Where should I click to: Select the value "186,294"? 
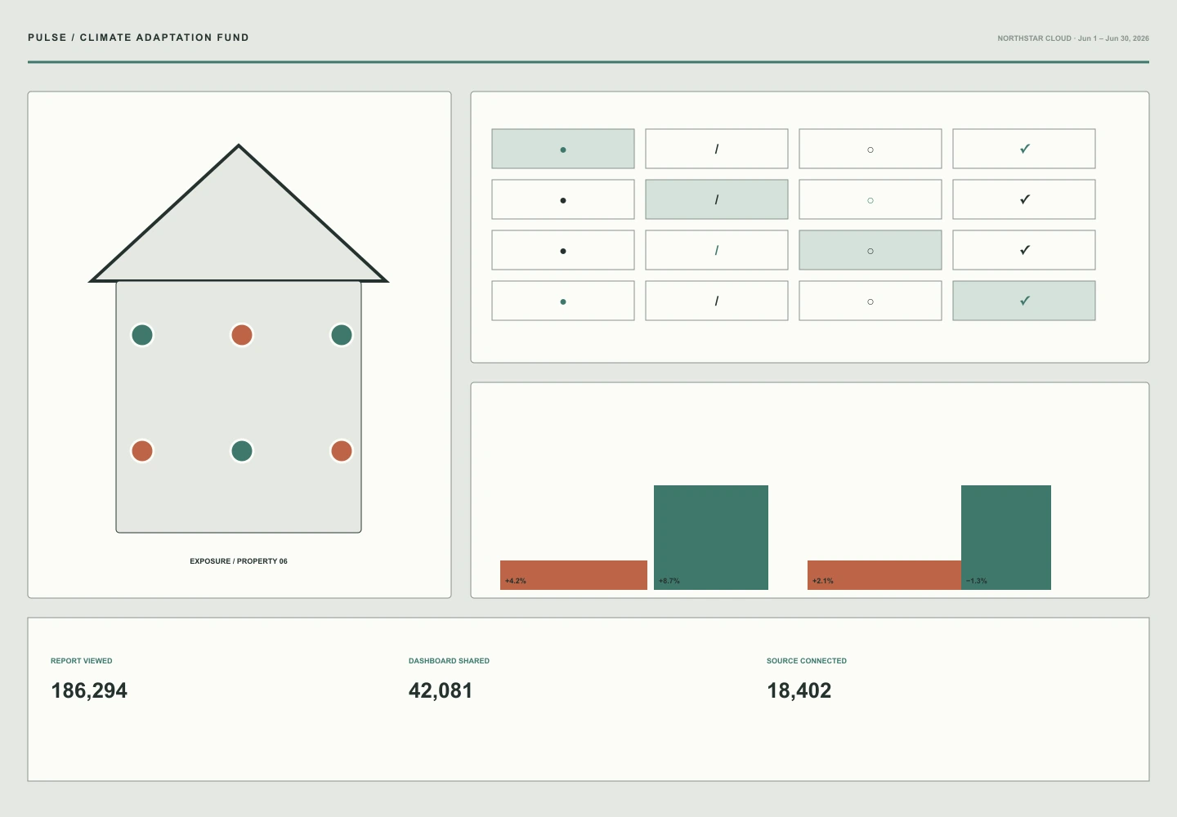coord(89,690)
